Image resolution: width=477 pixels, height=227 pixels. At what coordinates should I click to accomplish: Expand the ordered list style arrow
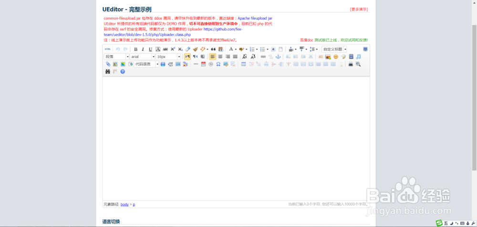(x=257, y=49)
